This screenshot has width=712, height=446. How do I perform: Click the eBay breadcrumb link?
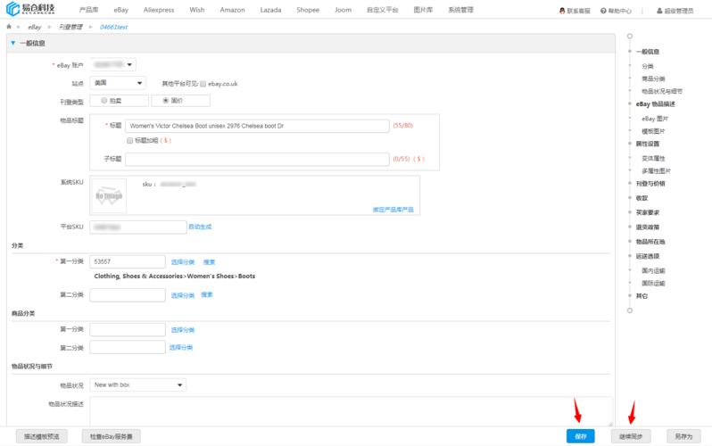point(35,28)
